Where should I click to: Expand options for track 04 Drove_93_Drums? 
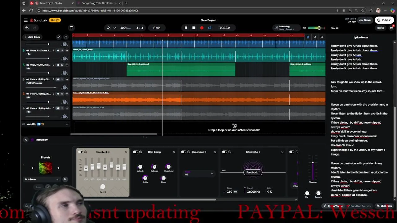coord(67,50)
